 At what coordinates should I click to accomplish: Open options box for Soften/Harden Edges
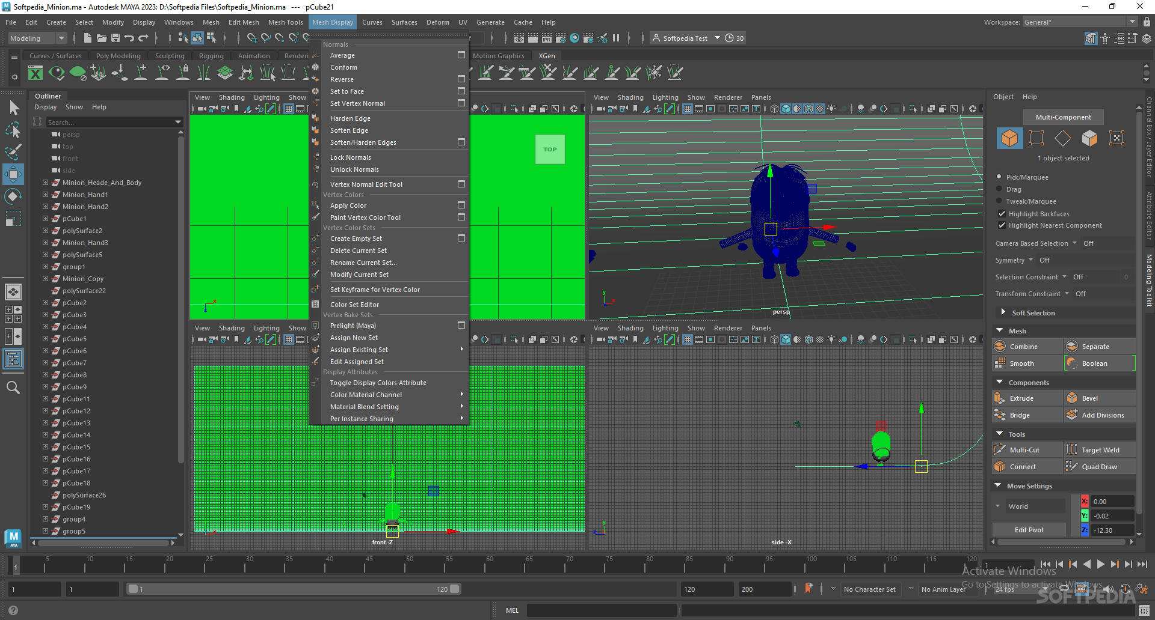[x=461, y=142]
